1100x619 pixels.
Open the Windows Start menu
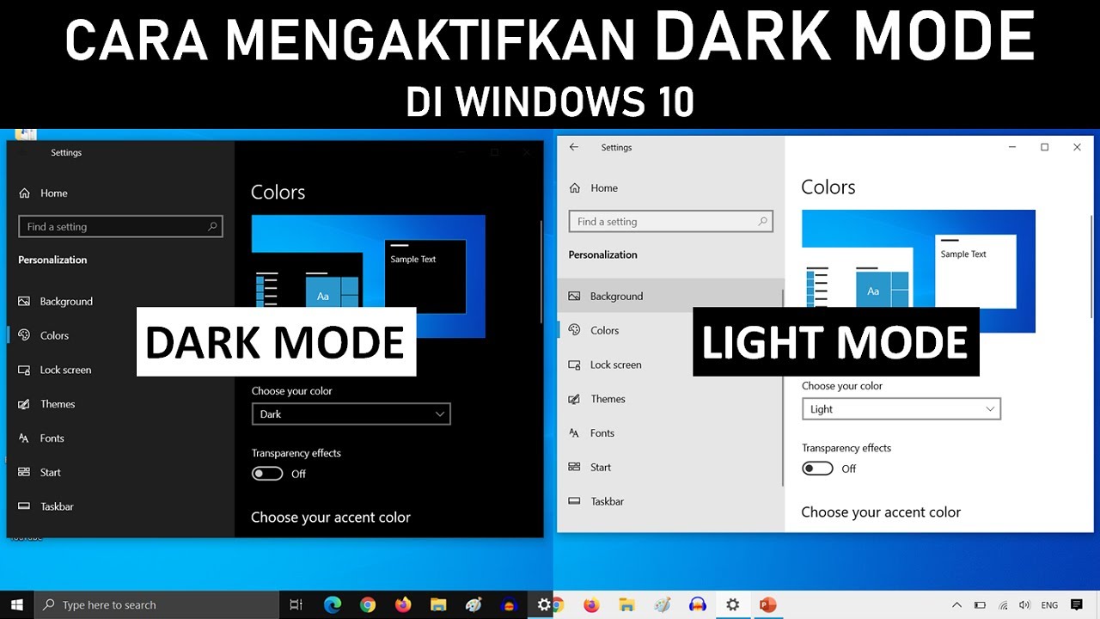point(17,605)
